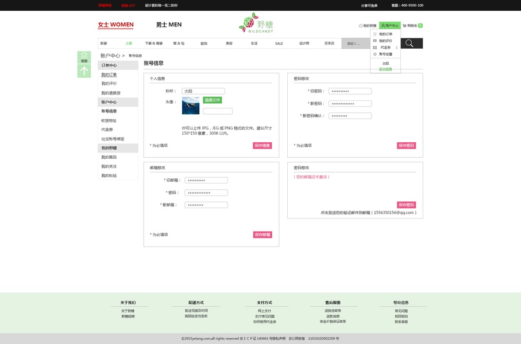Click 找回密码 footer link

point(402,316)
